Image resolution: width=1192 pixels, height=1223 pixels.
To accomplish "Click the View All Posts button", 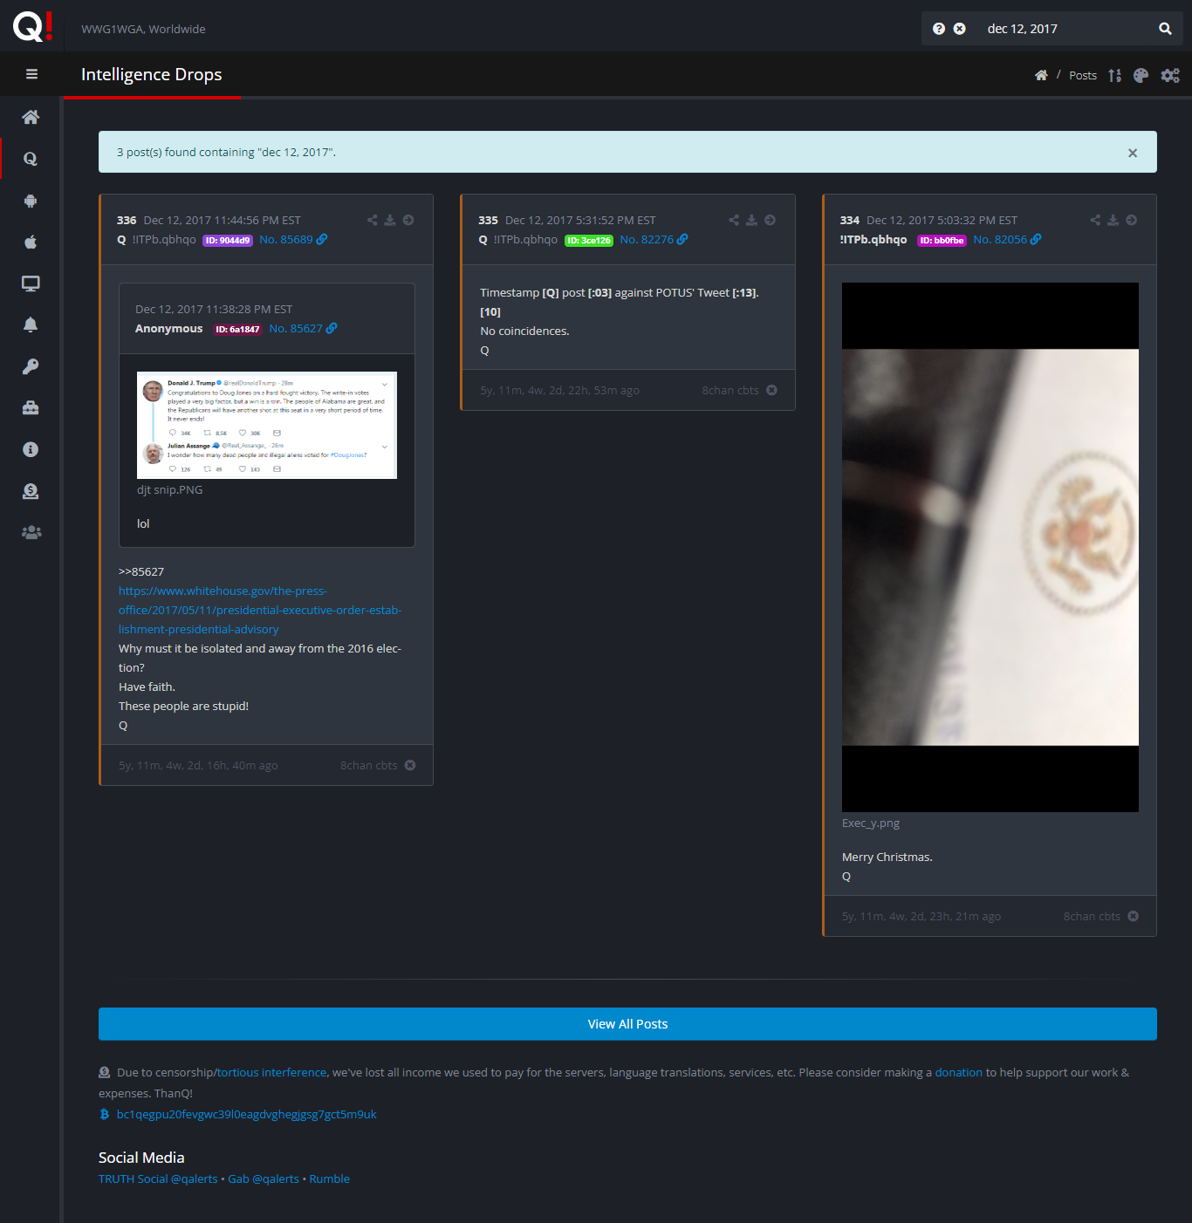I will 627,1024.
